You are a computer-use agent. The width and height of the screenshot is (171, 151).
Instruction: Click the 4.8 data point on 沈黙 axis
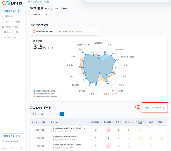pos(86,54)
